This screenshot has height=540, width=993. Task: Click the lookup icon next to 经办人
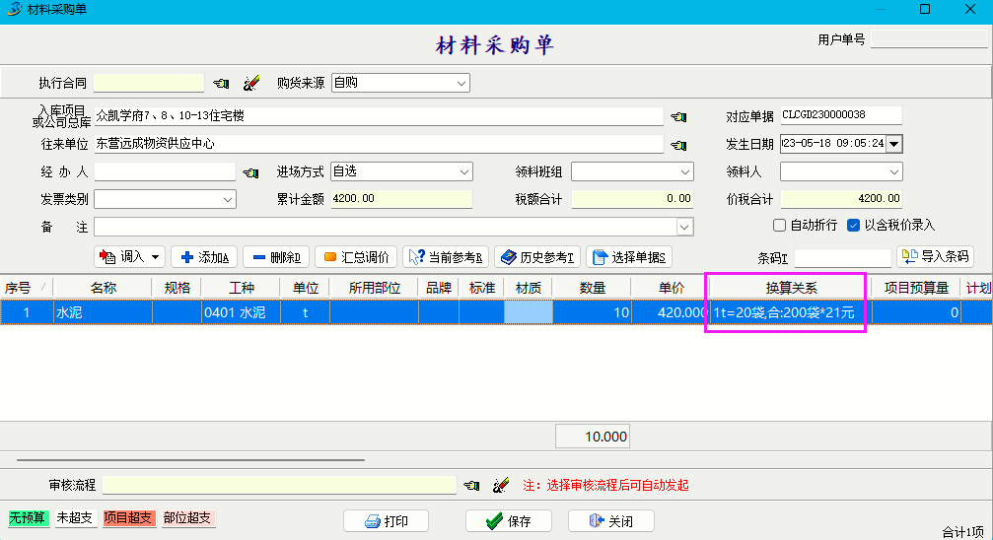250,172
